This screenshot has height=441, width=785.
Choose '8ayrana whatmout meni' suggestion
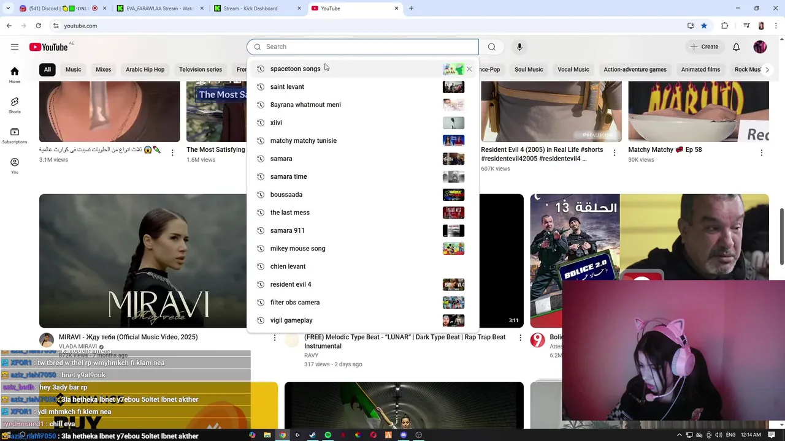pos(363,105)
